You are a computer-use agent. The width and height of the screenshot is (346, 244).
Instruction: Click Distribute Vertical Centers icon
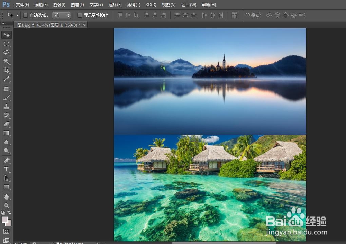(x=185, y=15)
